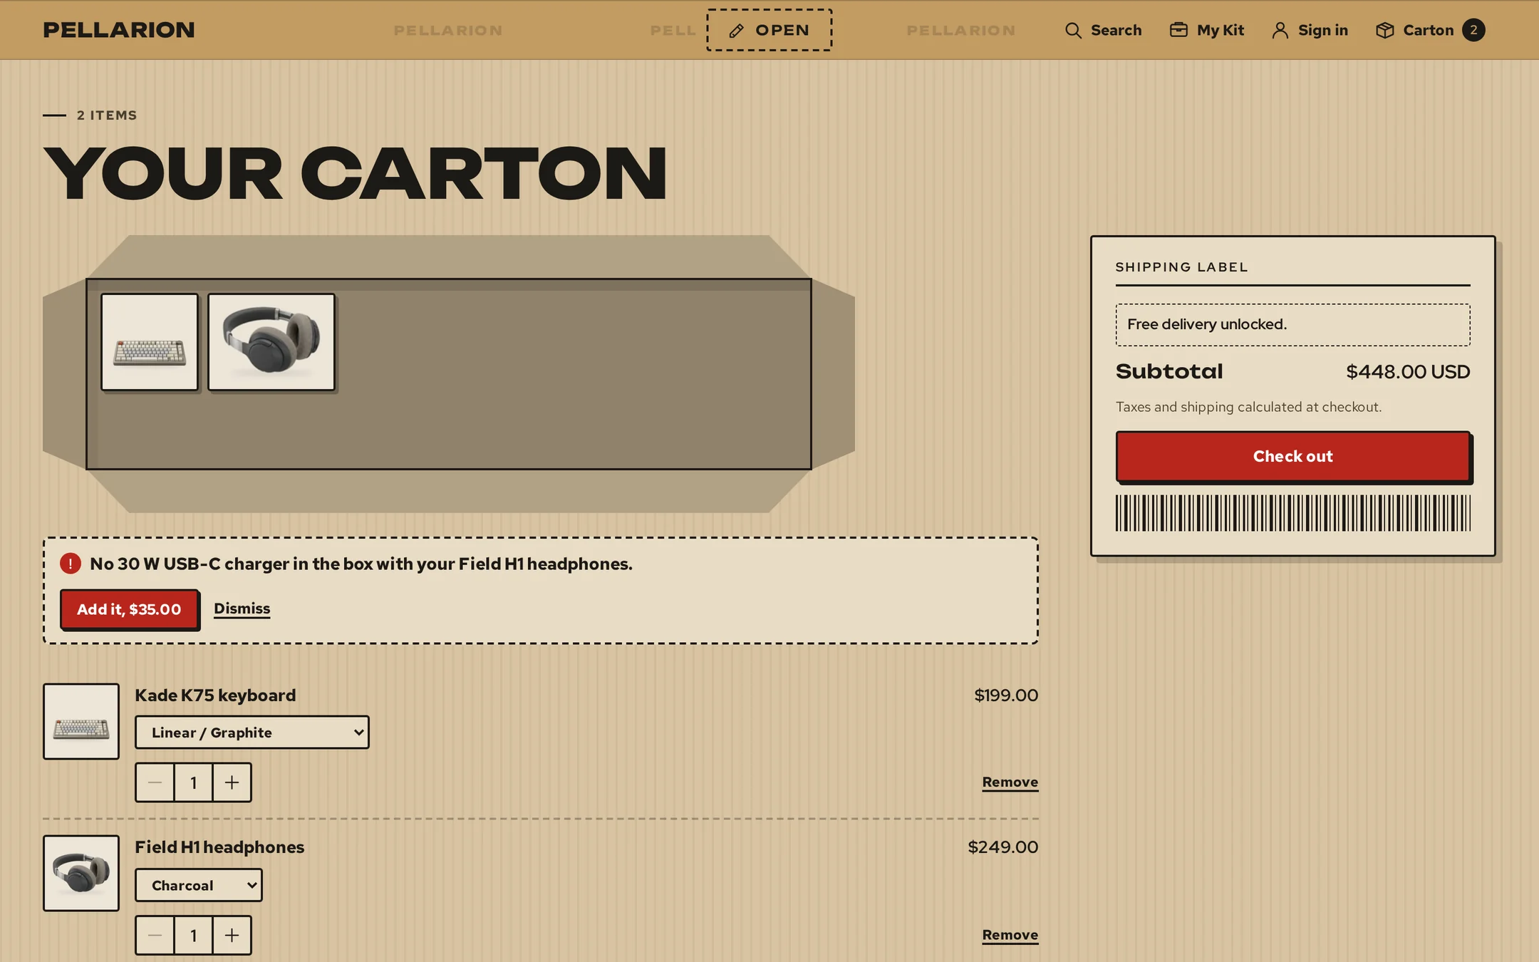Dismiss the charger warning

click(242, 609)
